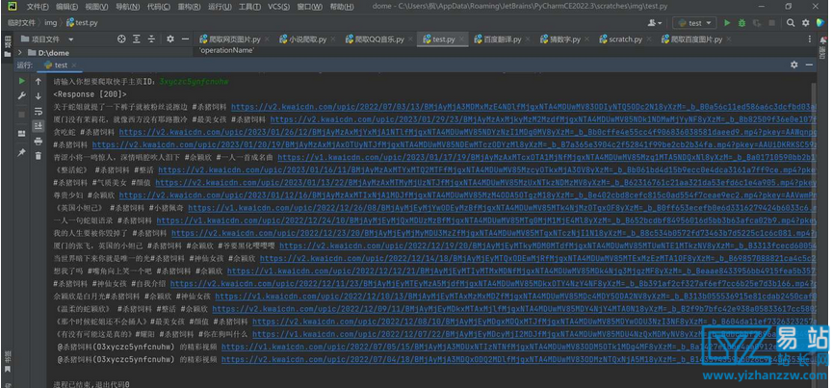This screenshot has height=388, width=832.
Task: Expand the D:\dome tree node
Action: (x=20, y=53)
